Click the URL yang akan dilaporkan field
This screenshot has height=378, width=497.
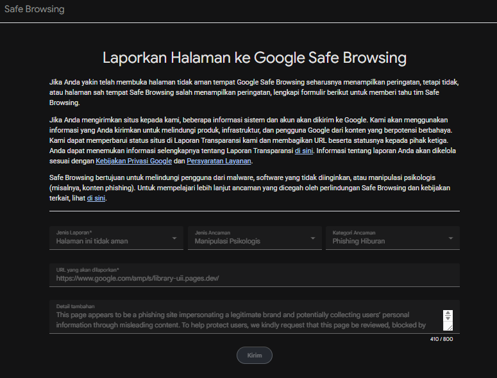click(255, 275)
